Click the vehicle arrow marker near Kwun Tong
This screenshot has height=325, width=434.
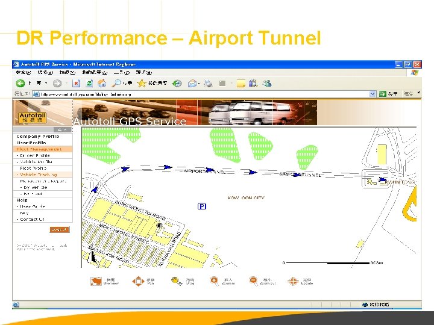[x=383, y=180]
